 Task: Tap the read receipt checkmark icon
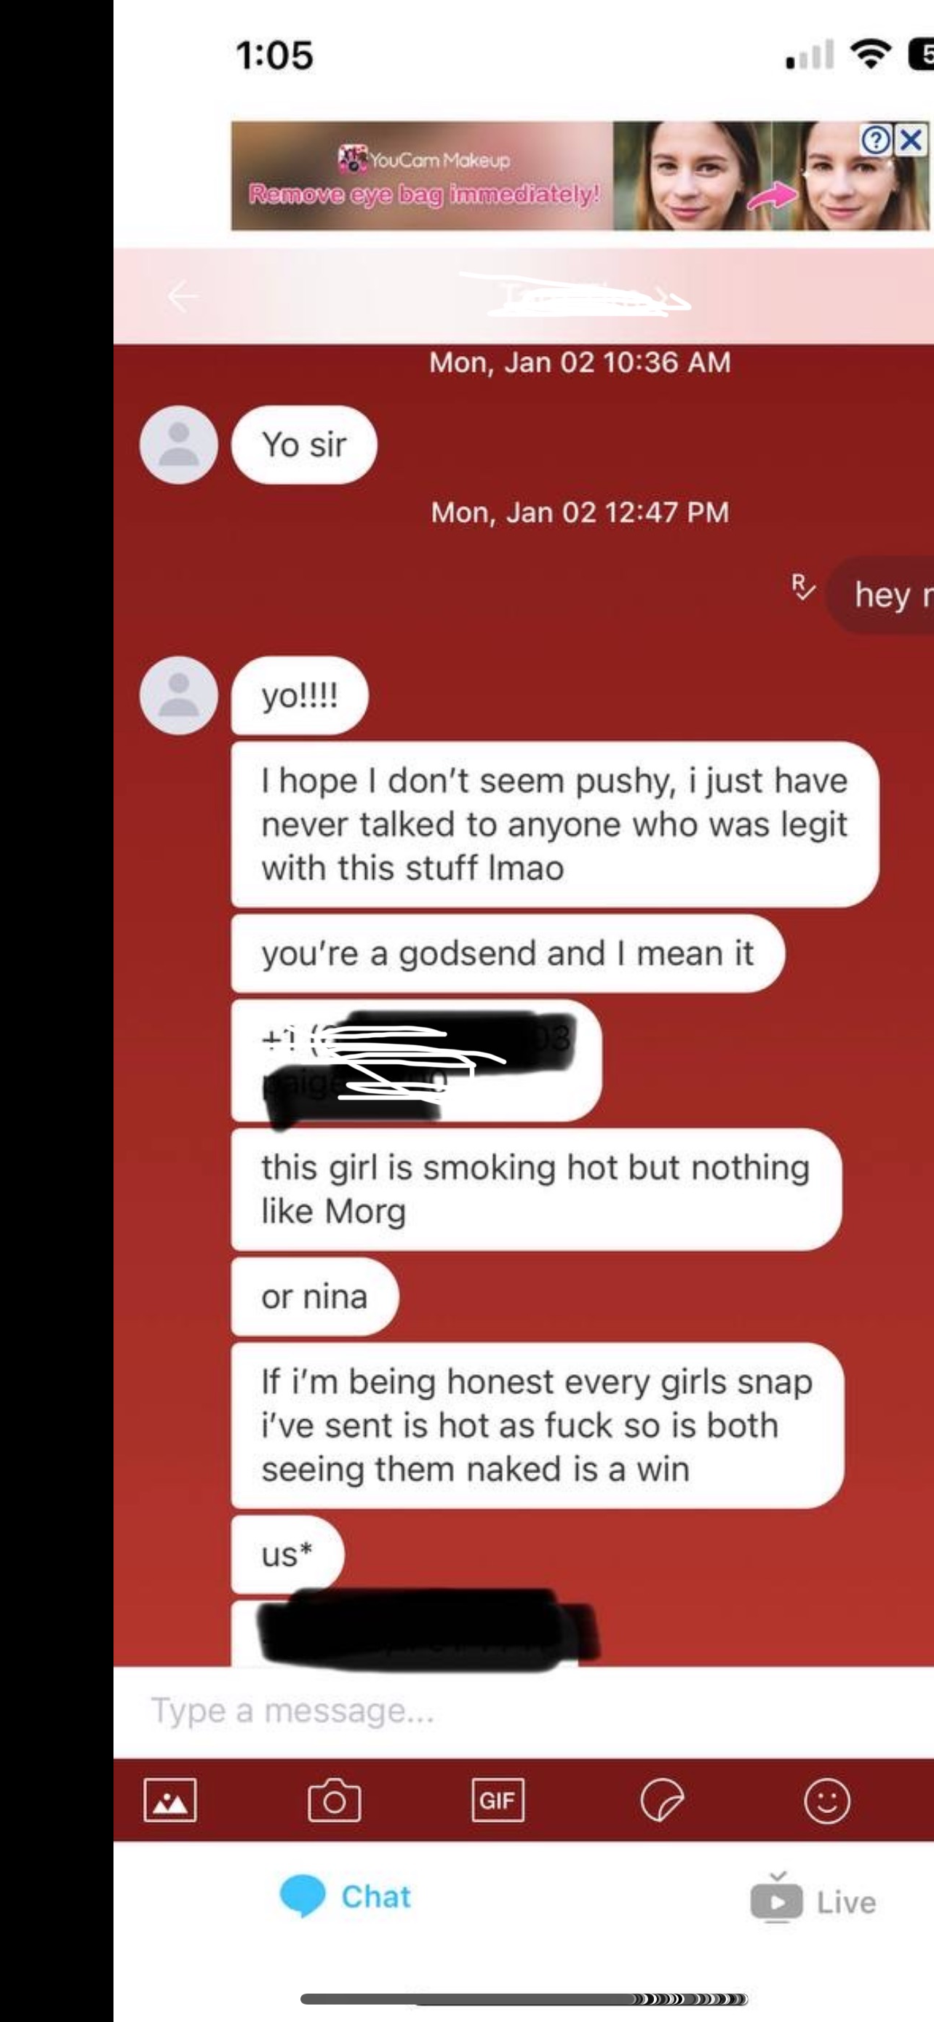803,587
